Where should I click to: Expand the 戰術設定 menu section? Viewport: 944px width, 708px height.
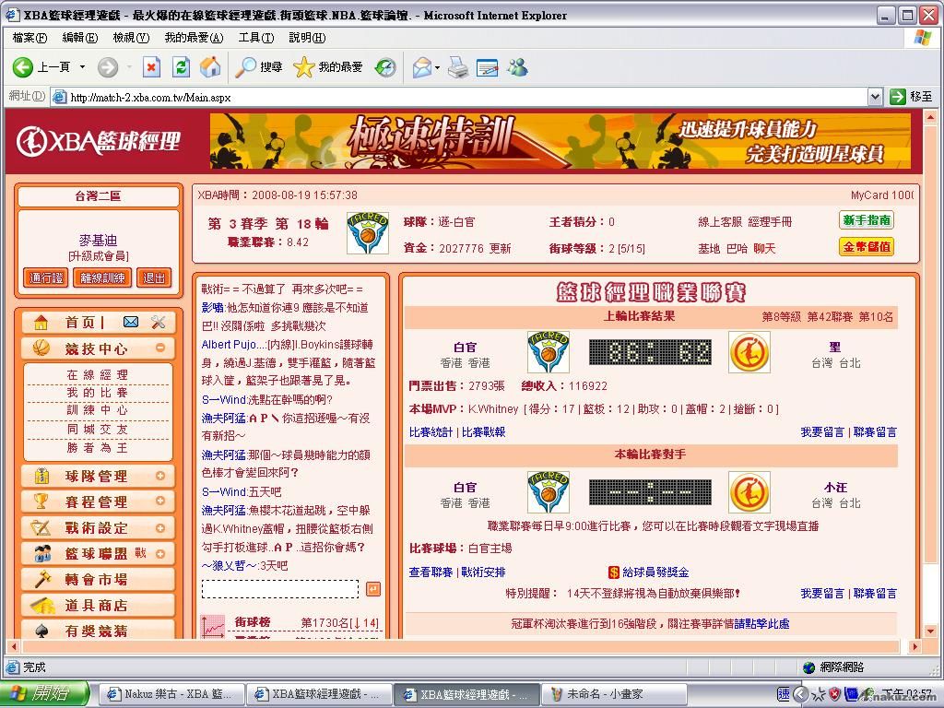160,528
